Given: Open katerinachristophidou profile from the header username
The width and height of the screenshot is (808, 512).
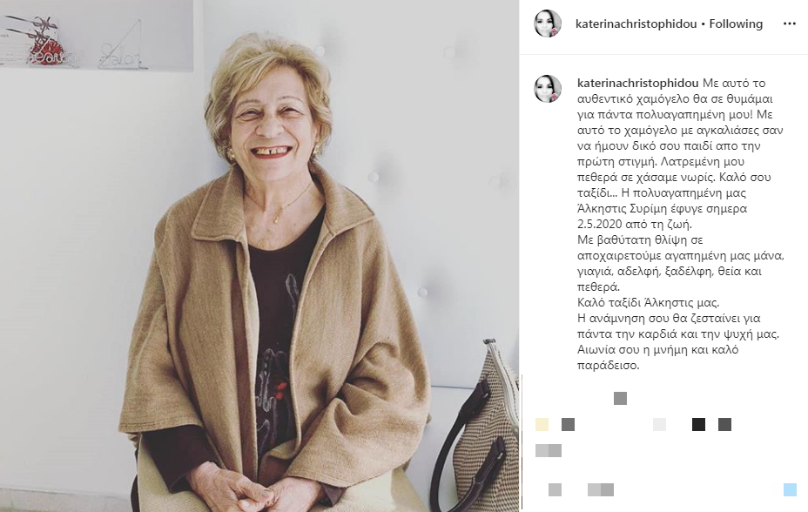Looking at the screenshot, I should (636, 24).
